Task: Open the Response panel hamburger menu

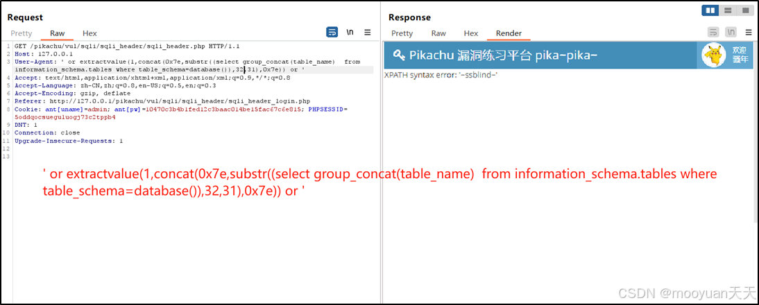Action: tap(748, 33)
